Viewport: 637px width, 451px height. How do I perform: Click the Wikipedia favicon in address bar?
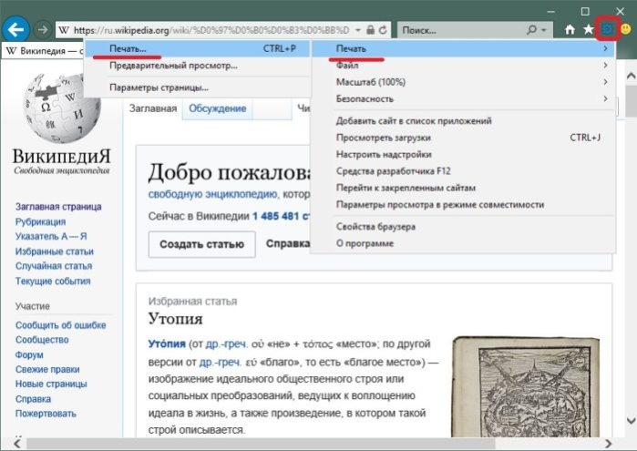pos(64,30)
